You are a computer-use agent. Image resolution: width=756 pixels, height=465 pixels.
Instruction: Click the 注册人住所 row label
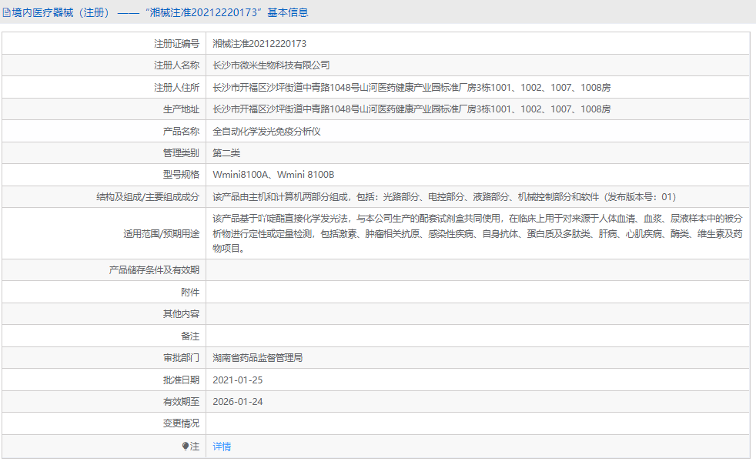click(176, 88)
